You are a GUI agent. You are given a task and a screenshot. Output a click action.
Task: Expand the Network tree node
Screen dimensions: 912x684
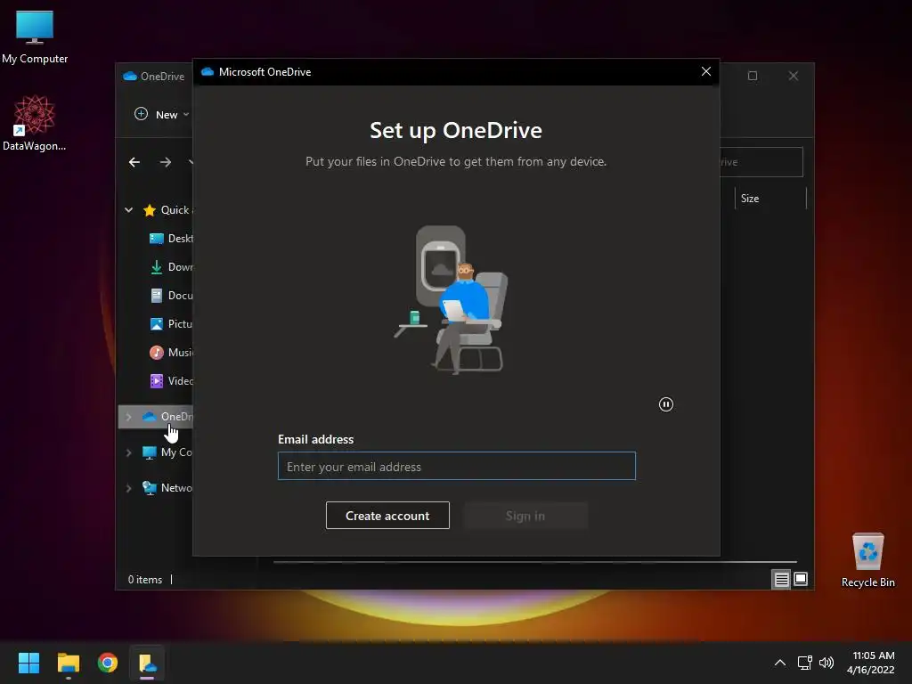pyautogui.click(x=128, y=488)
